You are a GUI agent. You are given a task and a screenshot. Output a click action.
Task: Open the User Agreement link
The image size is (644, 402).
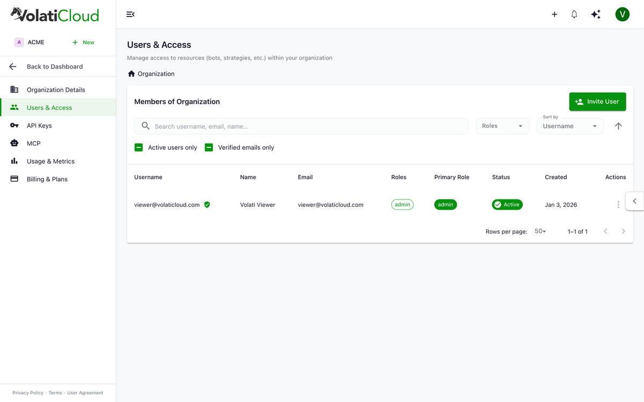85,393
